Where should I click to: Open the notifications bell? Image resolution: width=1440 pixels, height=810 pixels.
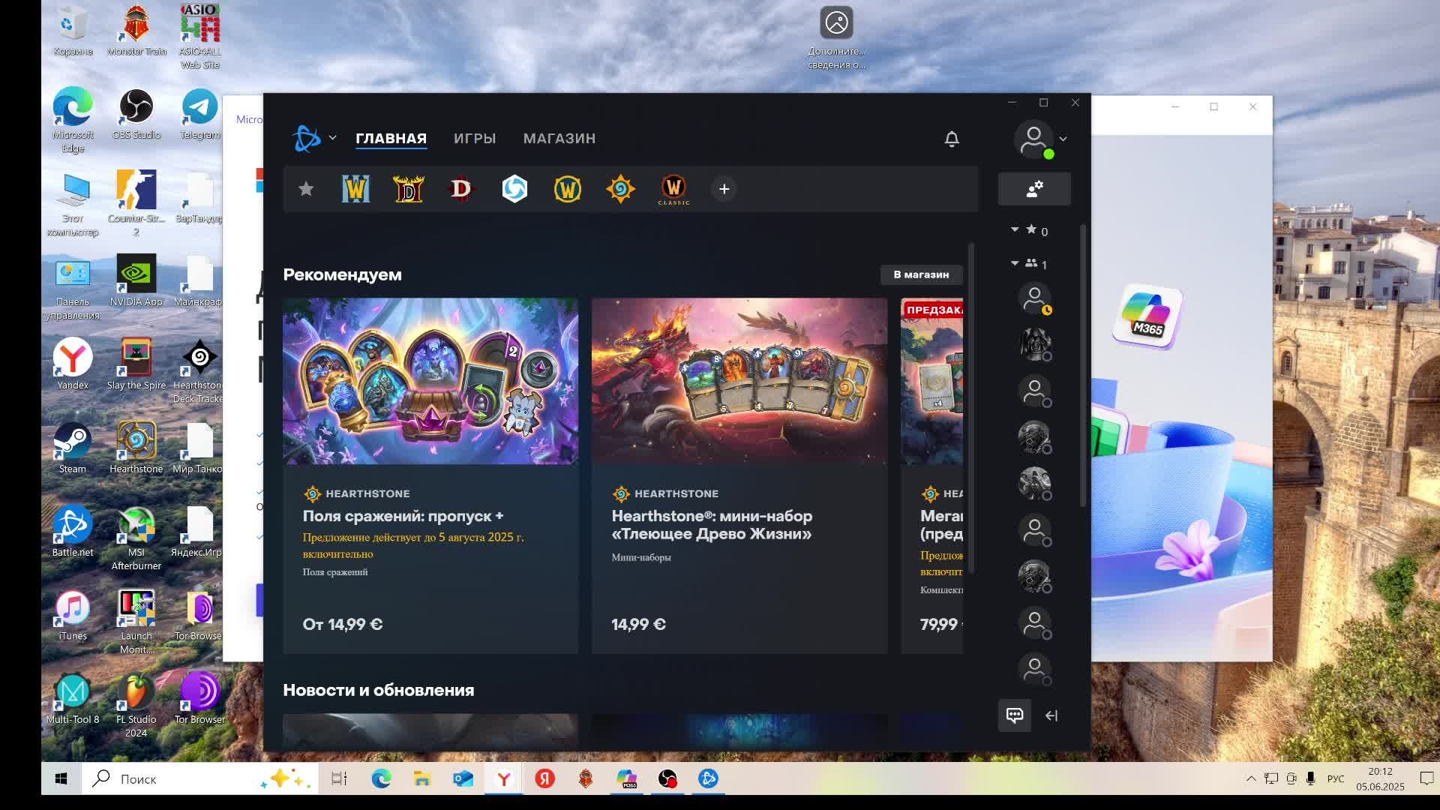[952, 139]
